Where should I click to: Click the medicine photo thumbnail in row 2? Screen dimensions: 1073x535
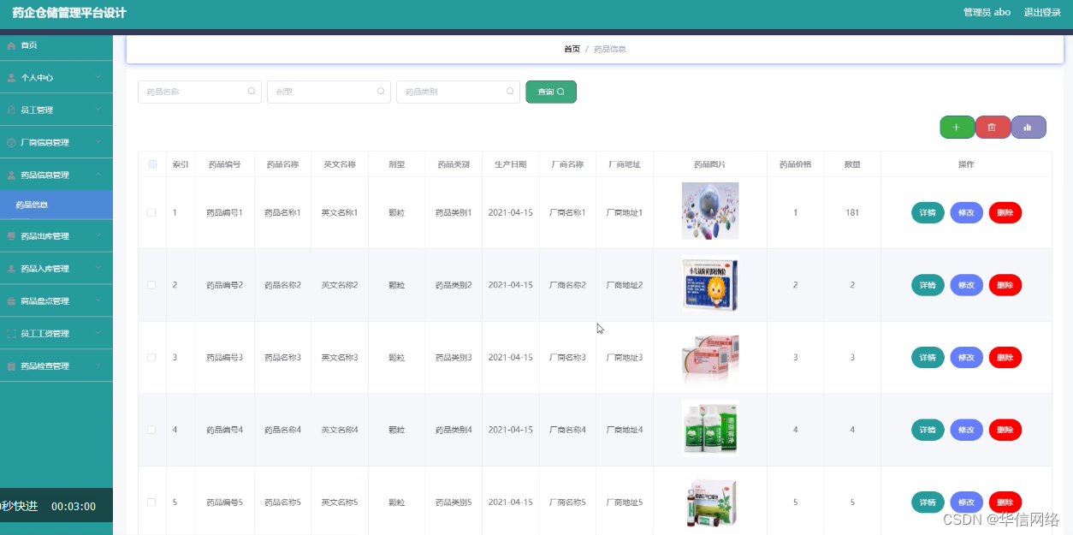pos(710,284)
